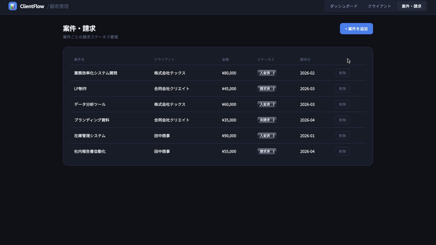This screenshot has width=436, height=245.
Task: Delete the データ分析ツール row
Action: click(342, 104)
